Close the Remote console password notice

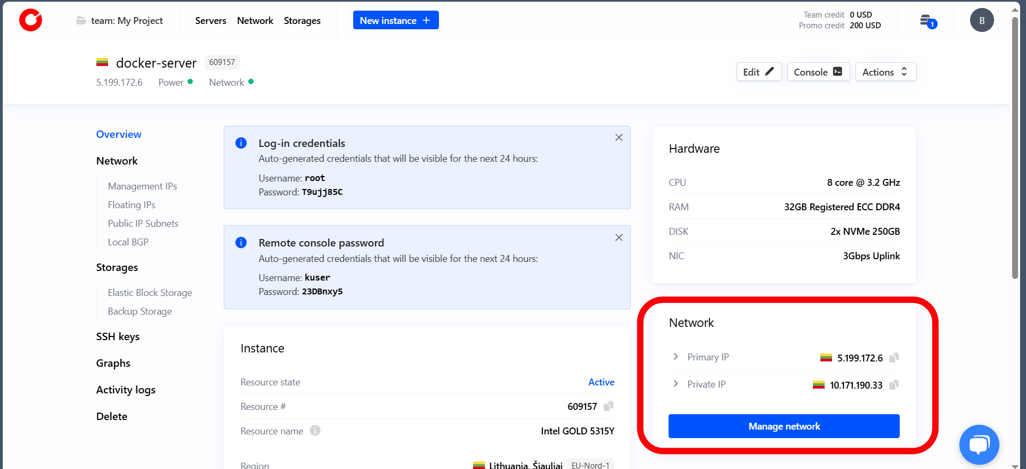pyautogui.click(x=618, y=237)
